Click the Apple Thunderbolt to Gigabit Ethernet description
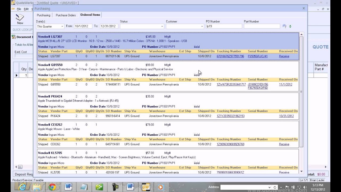The image size is (341, 192). [x=78, y=101]
